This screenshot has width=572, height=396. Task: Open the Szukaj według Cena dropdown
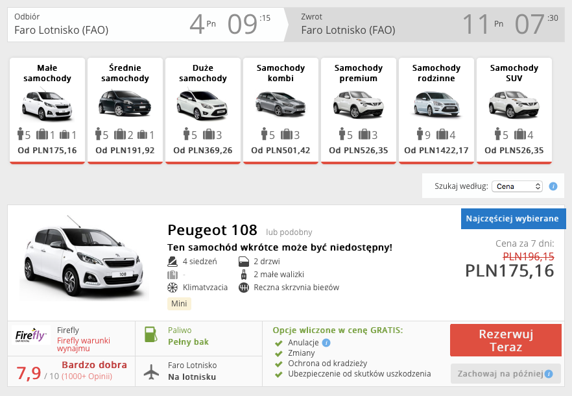tap(517, 186)
